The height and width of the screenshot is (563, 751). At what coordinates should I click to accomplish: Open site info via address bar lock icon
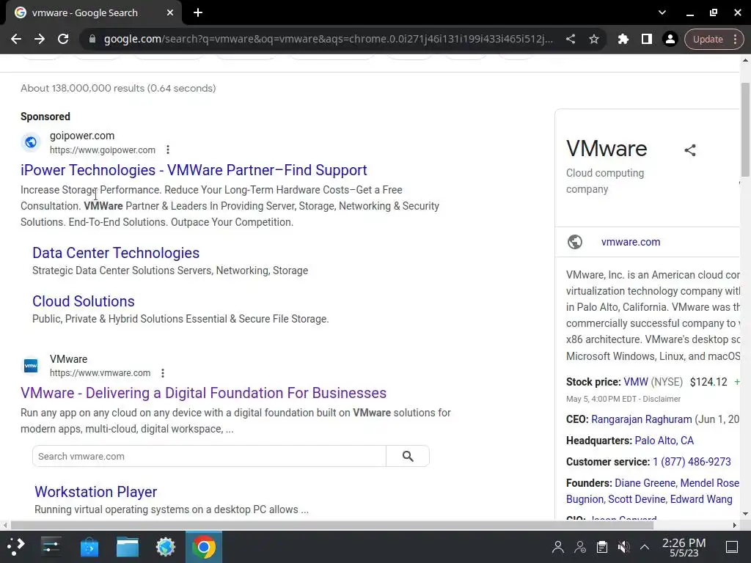(92, 40)
